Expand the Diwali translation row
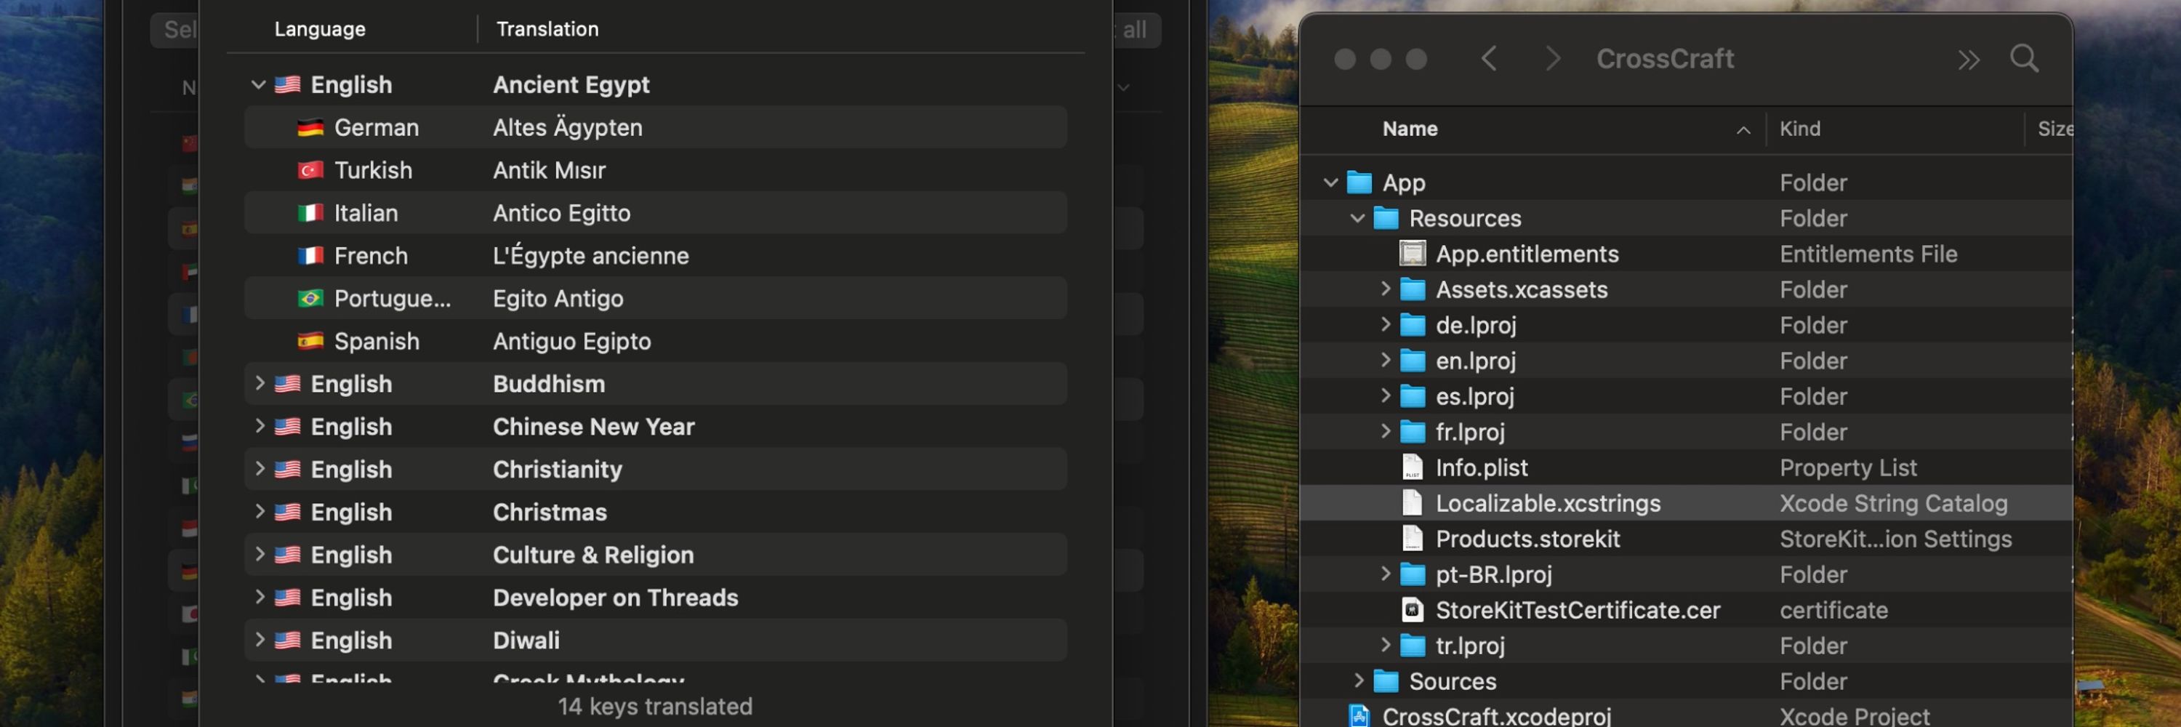This screenshot has height=727, width=2181. 260,640
